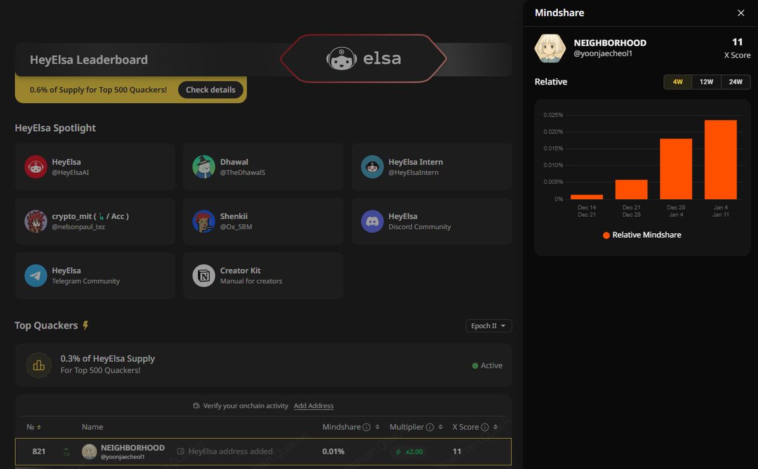Screen dimensions: 758x469
Task: Click the Add Address link
Action: (313, 406)
